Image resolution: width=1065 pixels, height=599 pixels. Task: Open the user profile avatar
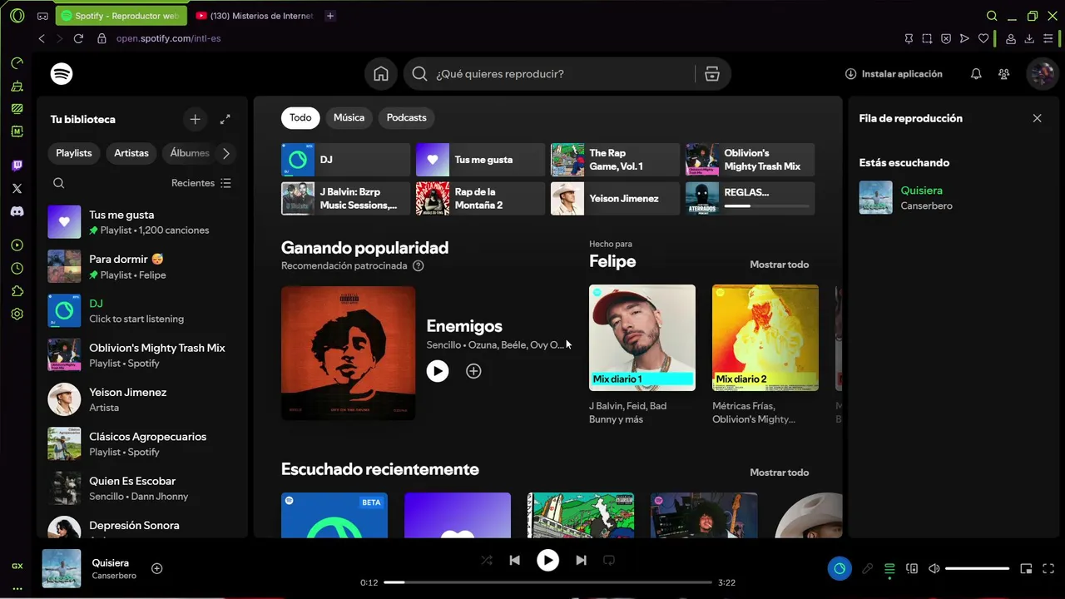click(x=1042, y=74)
